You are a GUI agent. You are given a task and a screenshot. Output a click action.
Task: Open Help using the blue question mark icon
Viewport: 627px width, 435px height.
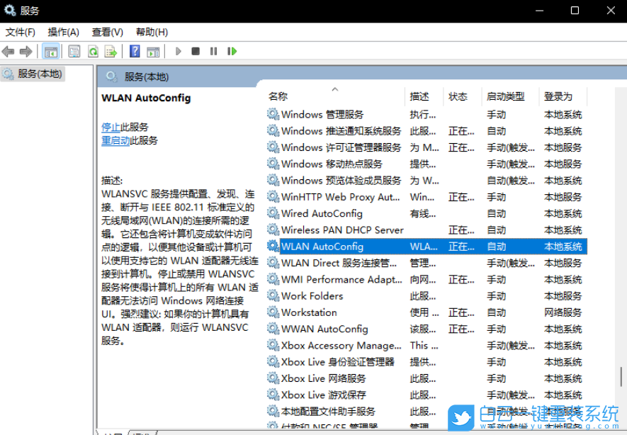coord(133,51)
